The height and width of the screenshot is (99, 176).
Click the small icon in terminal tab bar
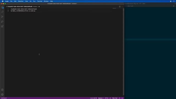pyautogui.click(x=174, y=6)
